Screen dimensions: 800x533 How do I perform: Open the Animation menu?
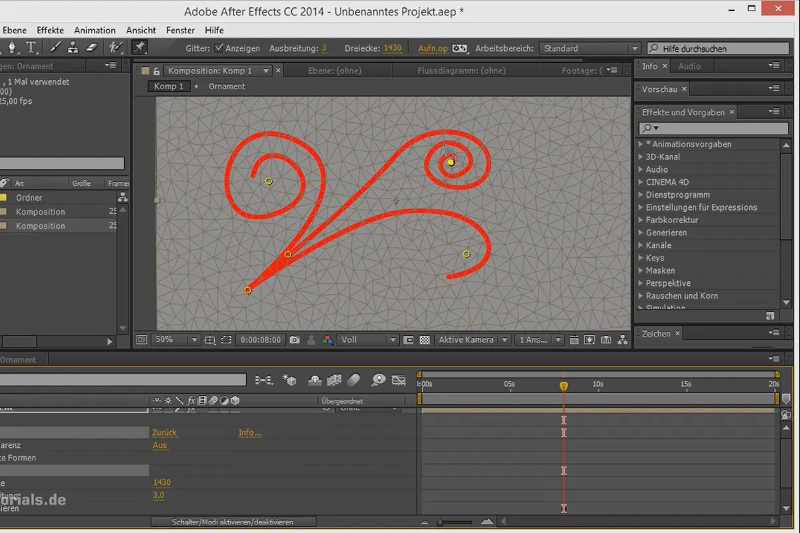click(95, 30)
